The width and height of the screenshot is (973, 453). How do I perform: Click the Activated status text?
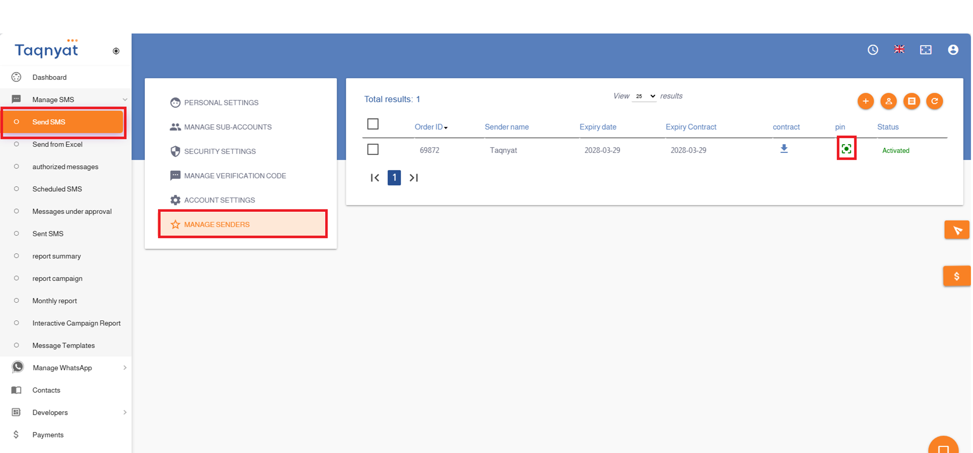(896, 150)
